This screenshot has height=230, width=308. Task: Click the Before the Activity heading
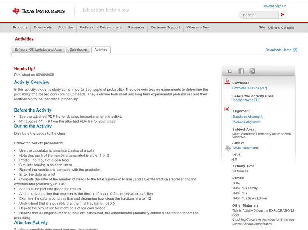(x=33, y=110)
